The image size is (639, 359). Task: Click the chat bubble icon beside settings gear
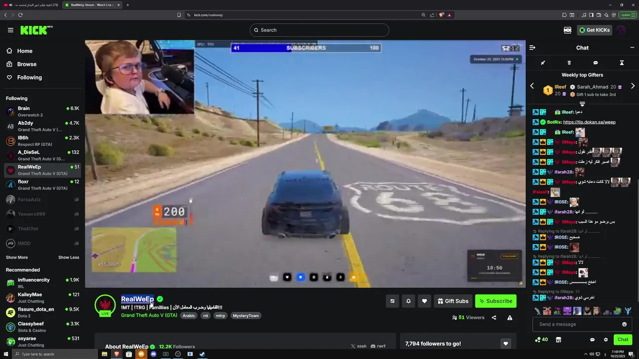click(x=592, y=340)
